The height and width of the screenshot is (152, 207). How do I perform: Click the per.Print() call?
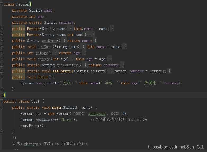(x=32, y=126)
